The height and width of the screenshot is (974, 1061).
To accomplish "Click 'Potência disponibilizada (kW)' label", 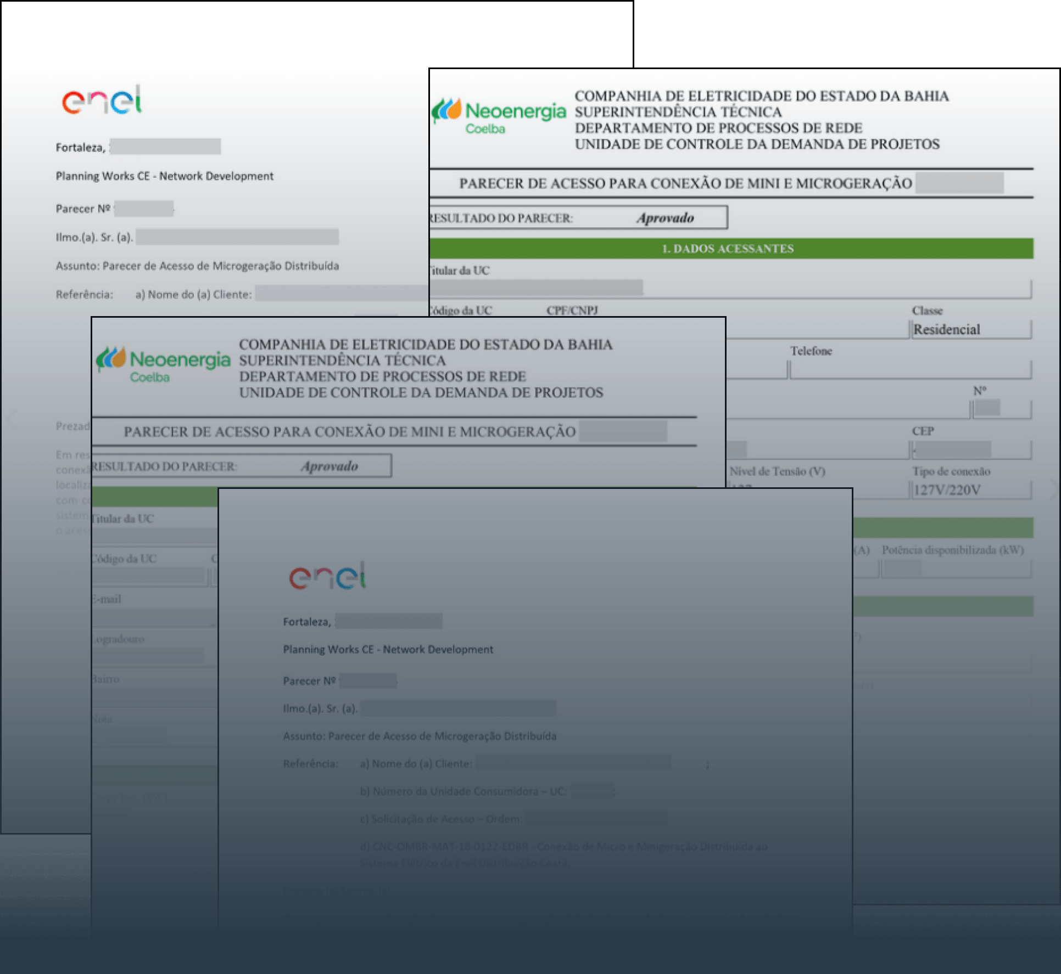I will tap(953, 550).
